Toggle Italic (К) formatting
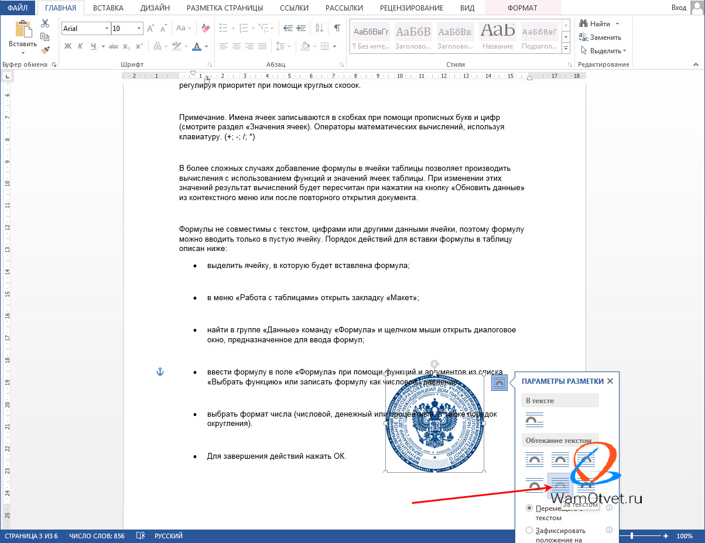The width and height of the screenshot is (705, 543). coord(81,46)
